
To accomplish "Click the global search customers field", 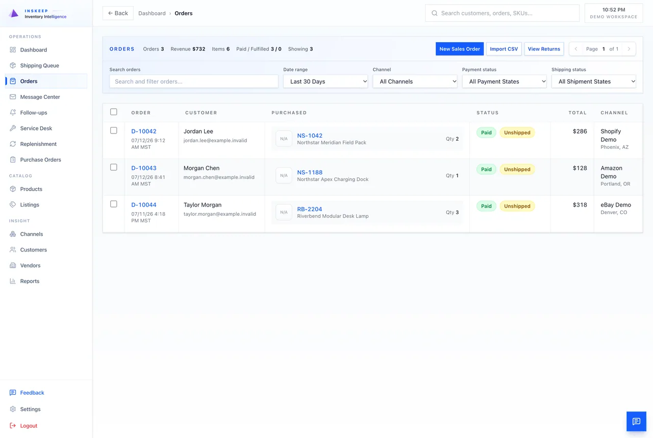I will pyautogui.click(x=503, y=13).
